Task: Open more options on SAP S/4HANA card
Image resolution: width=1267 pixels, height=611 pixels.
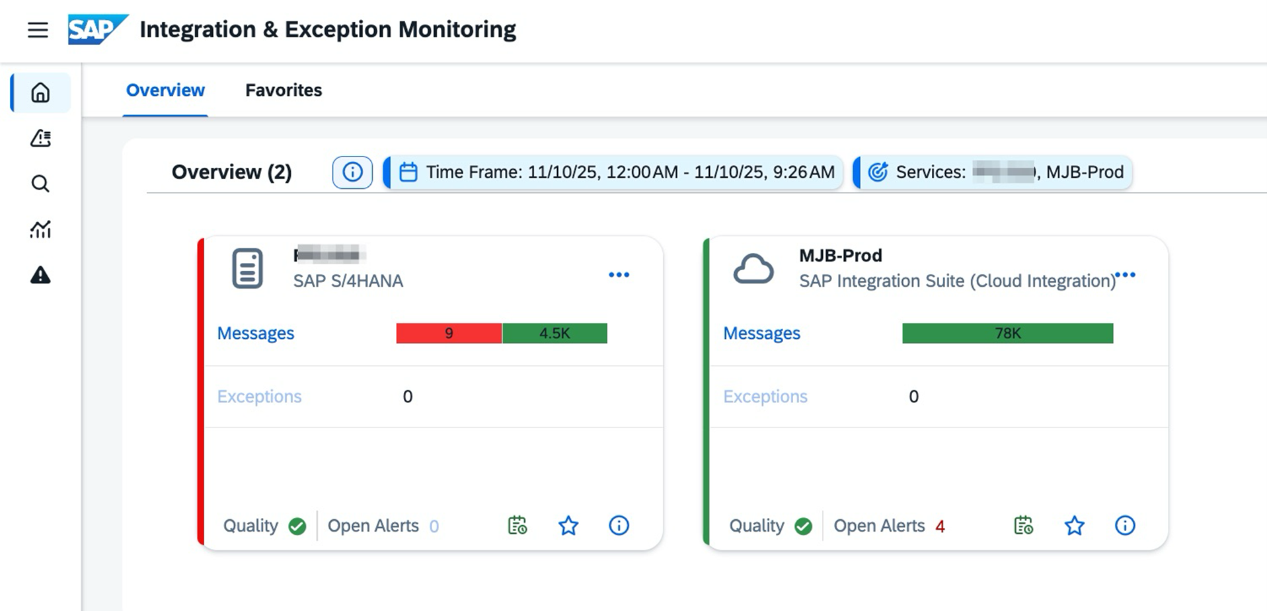Action: (619, 275)
